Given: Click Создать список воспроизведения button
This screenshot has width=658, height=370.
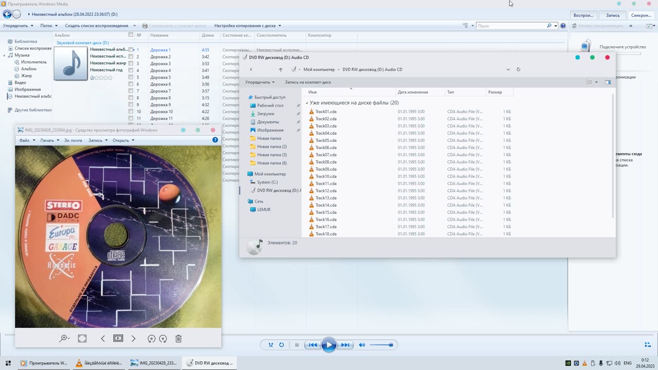Looking at the screenshot, I should 97,26.
